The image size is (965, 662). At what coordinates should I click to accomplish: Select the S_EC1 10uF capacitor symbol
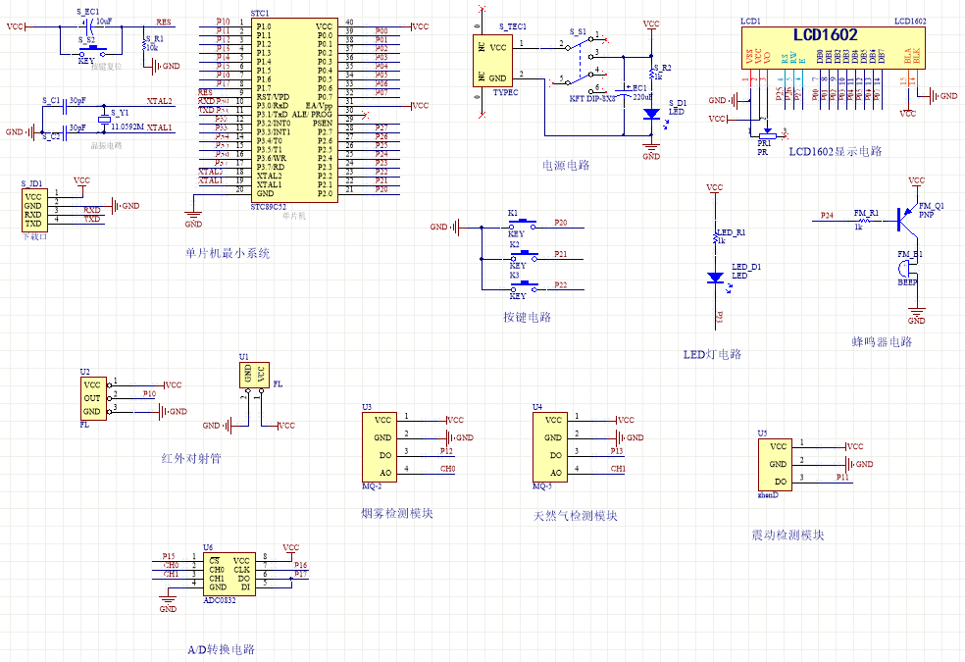[x=88, y=26]
